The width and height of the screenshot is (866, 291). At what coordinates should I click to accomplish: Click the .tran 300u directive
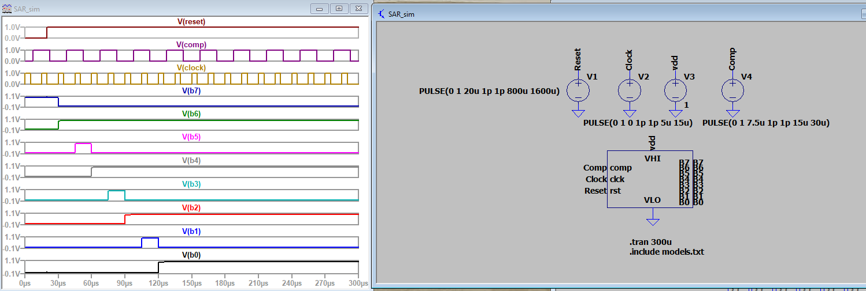650,242
